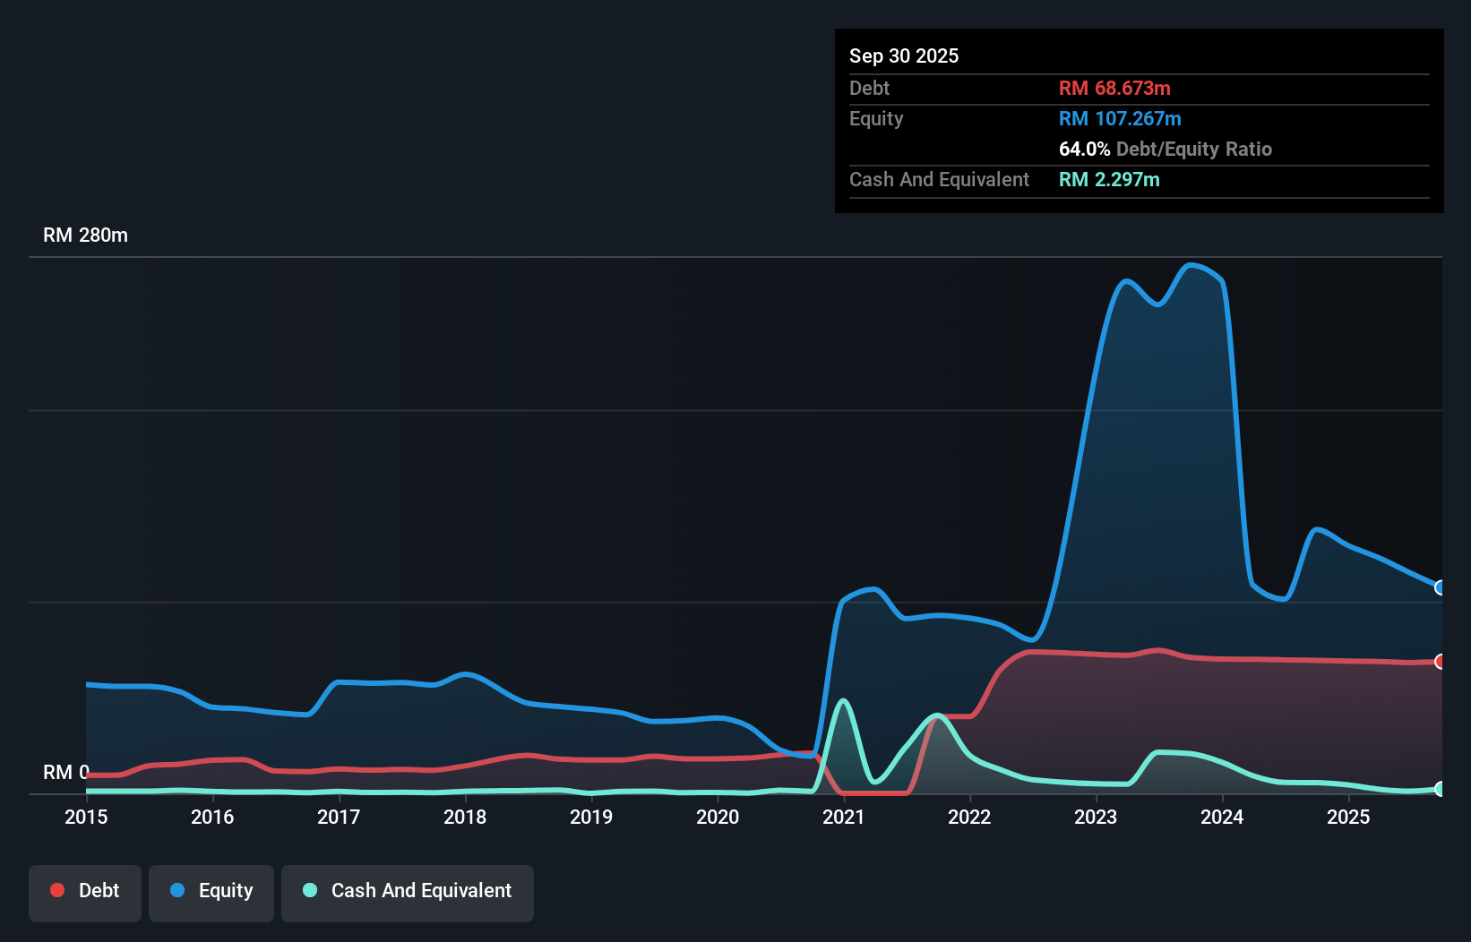Click the RM 280m y-axis label
This screenshot has height=942, width=1471.
click(85, 235)
